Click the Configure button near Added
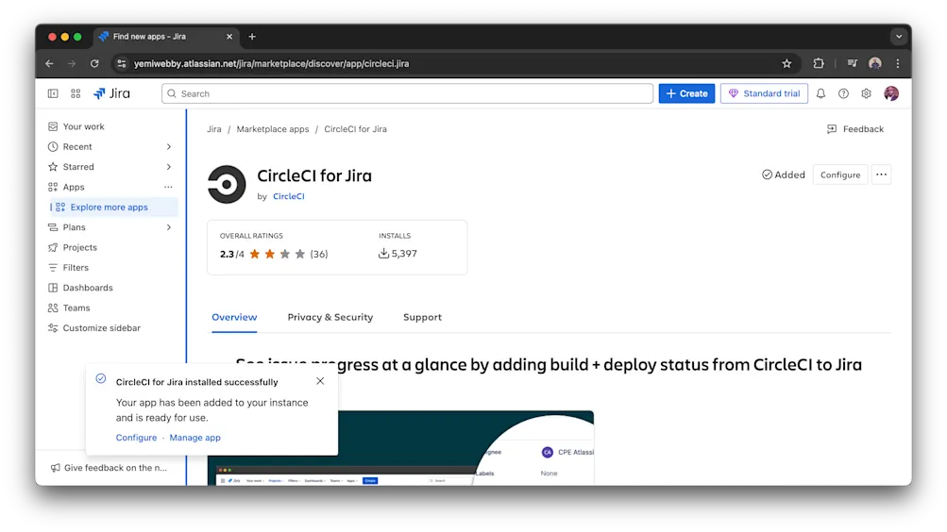This screenshot has width=947, height=532. pyautogui.click(x=840, y=175)
